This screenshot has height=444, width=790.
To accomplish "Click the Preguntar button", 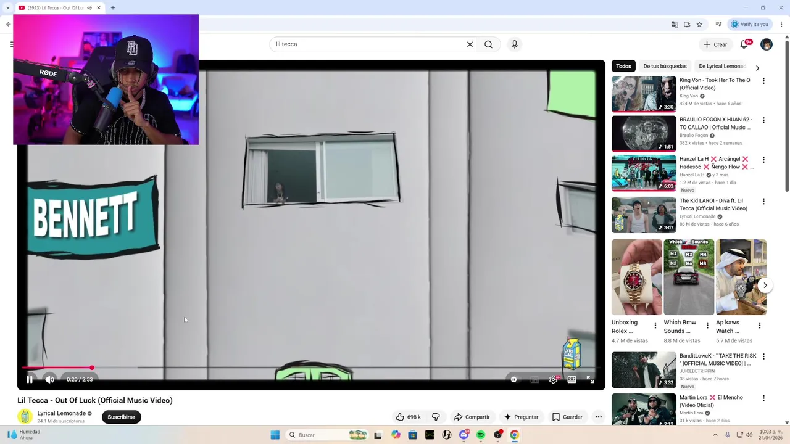I will tap(521, 417).
